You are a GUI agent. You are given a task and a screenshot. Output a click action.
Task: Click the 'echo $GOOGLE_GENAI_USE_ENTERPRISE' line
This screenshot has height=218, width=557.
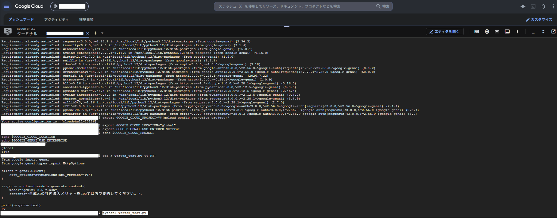click(x=34, y=141)
